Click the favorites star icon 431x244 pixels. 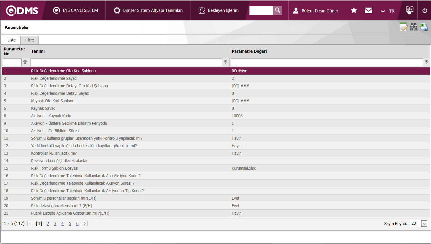(x=354, y=10)
